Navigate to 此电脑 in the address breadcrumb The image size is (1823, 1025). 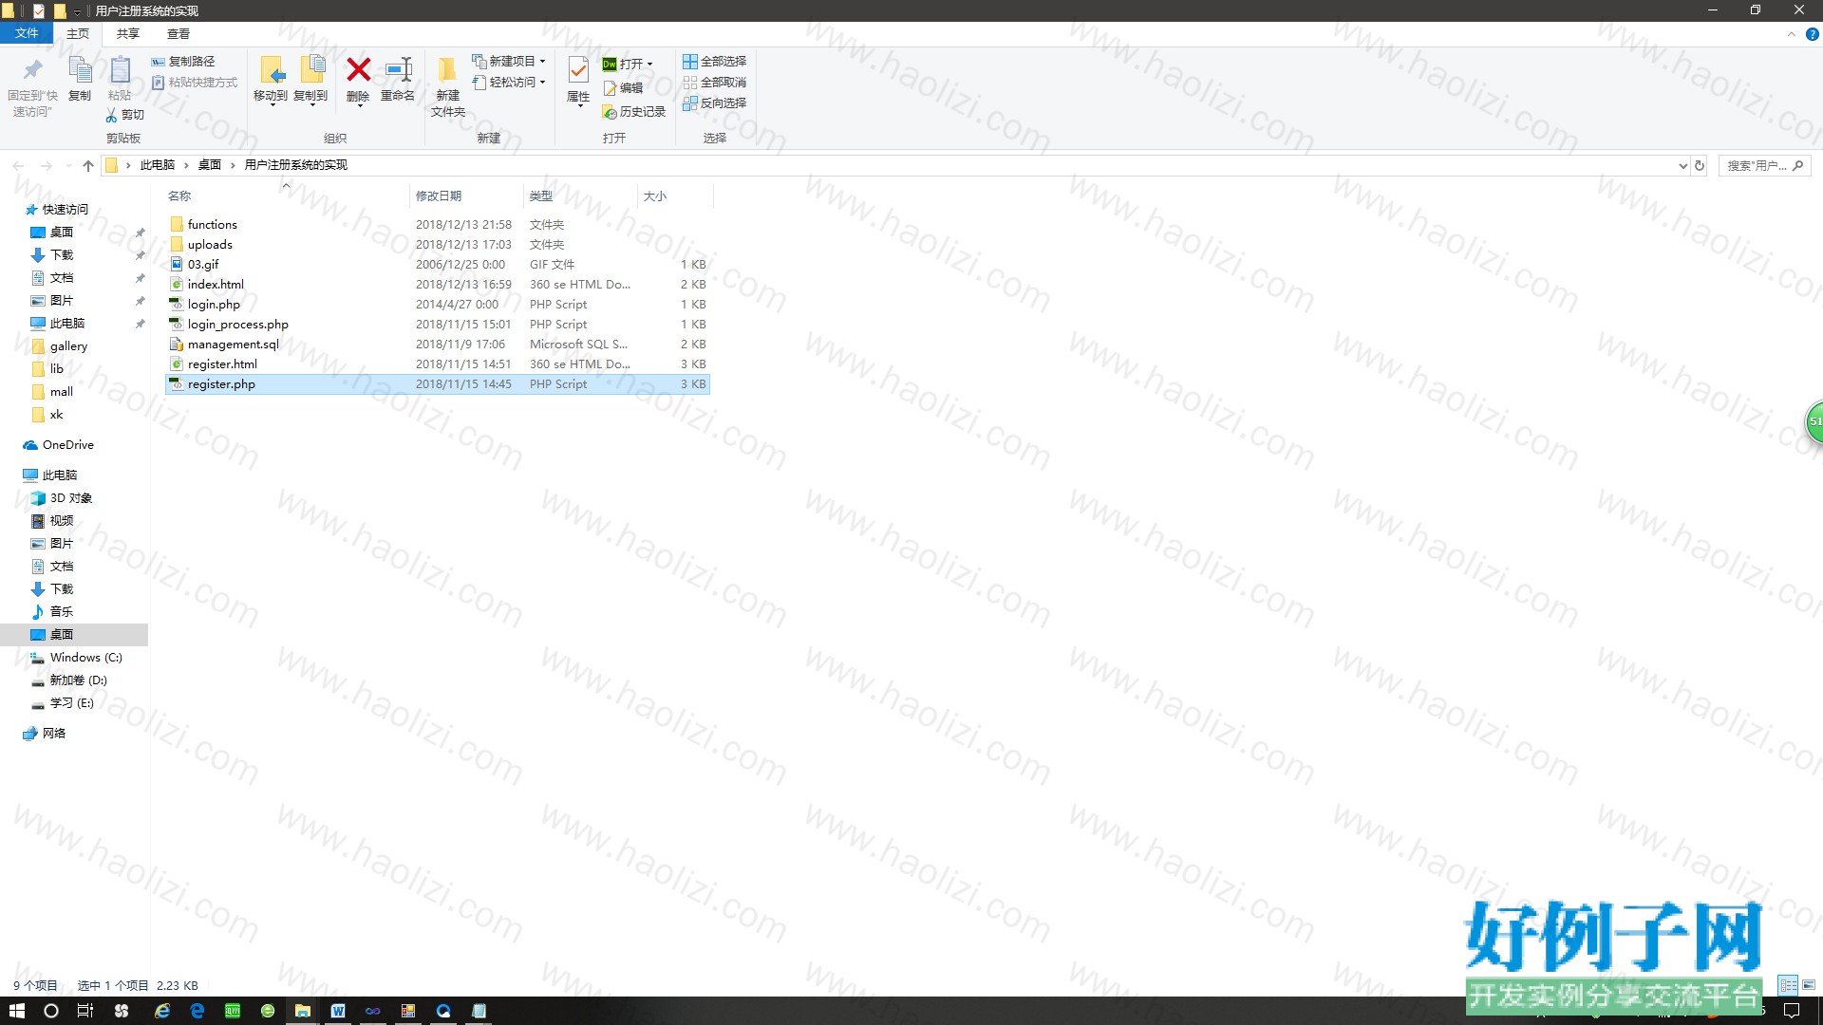(x=158, y=165)
